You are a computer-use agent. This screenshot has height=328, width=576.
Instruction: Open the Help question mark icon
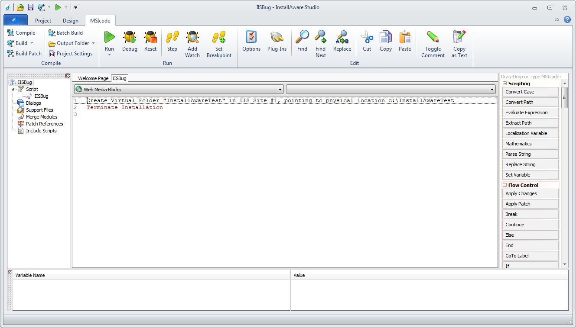[x=567, y=19]
